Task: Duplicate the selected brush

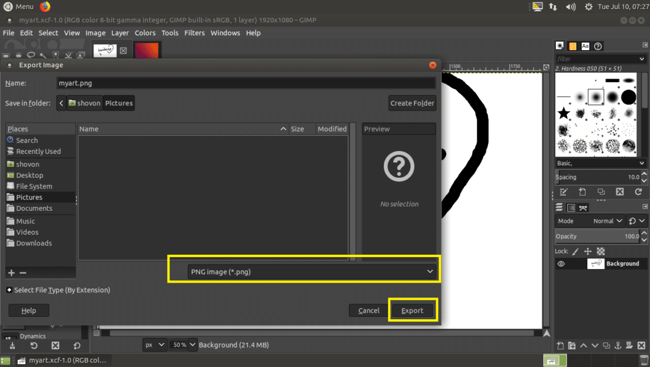Action: coord(601,192)
